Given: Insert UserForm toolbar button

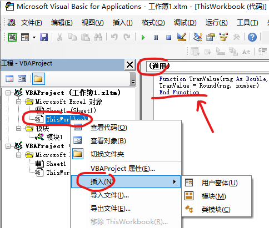Looking at the screenshot, I should (25, 37).
